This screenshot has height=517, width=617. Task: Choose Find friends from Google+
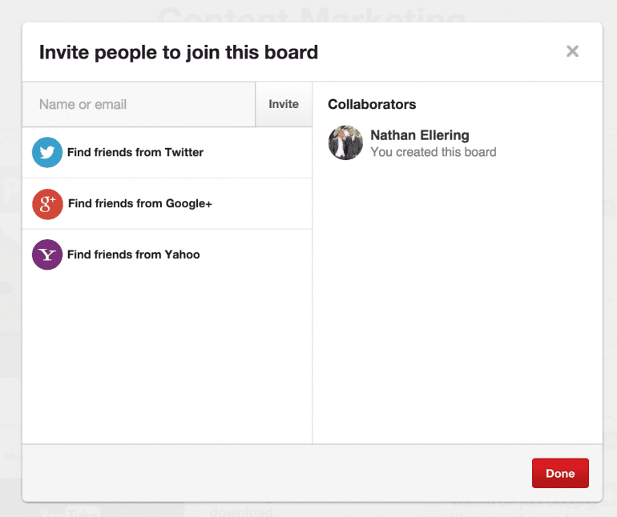139,203
